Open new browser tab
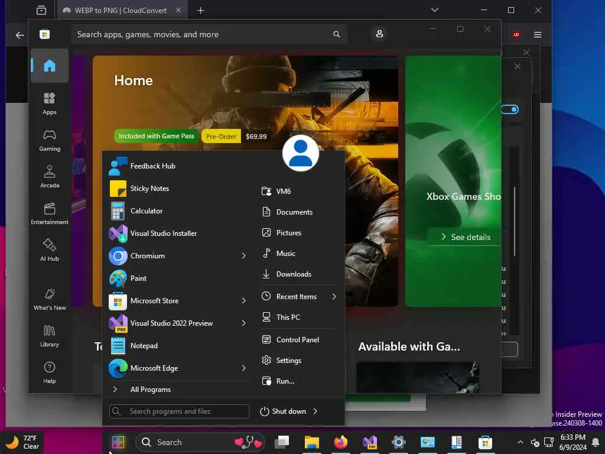605x454 pixels. click(x=201, y=11)
